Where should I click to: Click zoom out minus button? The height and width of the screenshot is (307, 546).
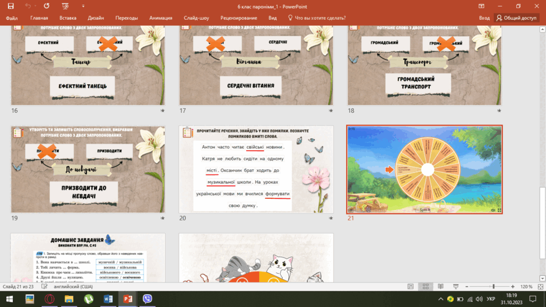click(466, 287)
